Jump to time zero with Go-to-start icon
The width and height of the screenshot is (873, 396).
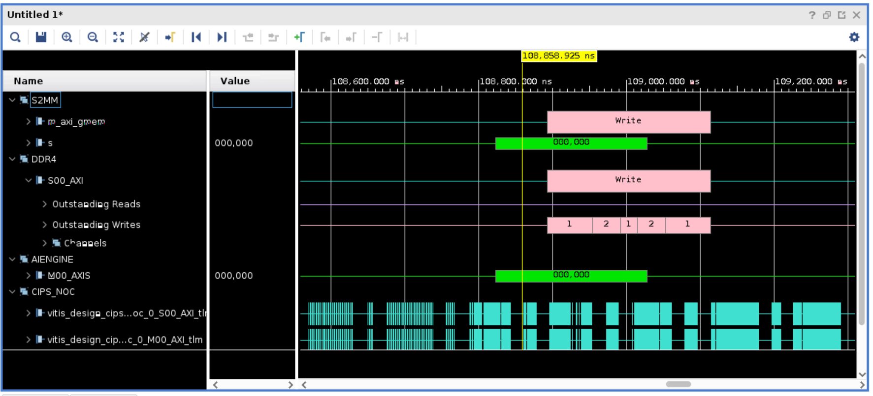(196, 37)
